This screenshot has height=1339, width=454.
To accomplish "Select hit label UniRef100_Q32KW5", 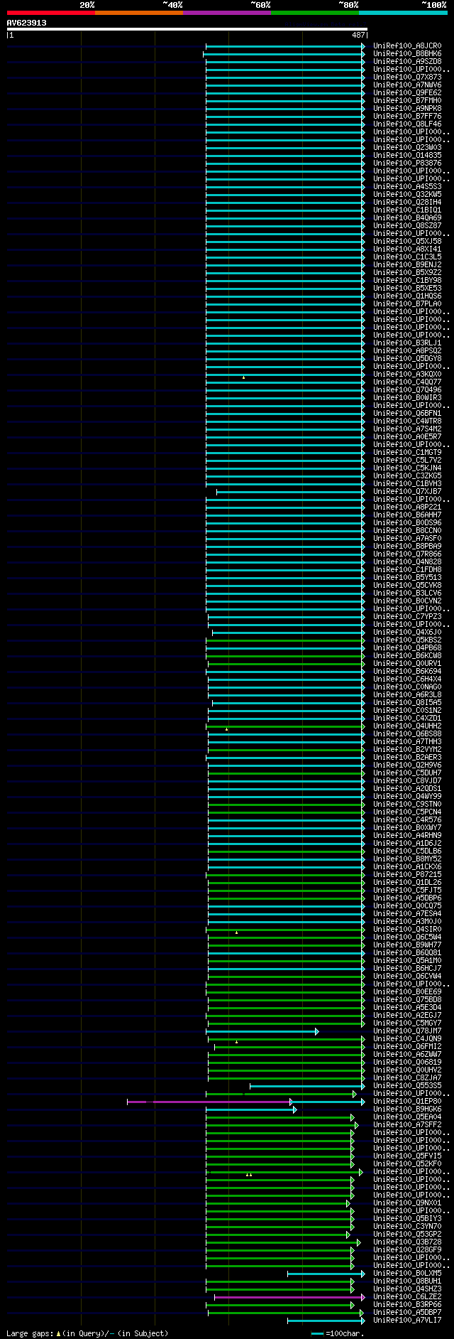I will [407, 195].
